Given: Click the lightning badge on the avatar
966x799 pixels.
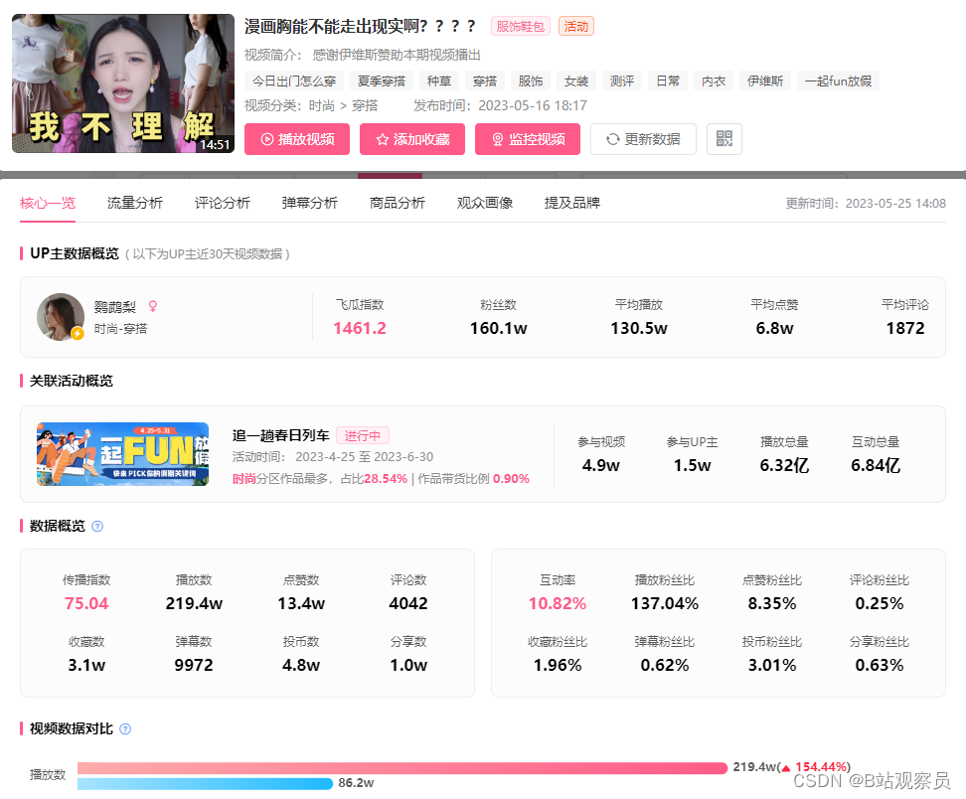Looking at the screenshot, I should [x=78, y=333].
